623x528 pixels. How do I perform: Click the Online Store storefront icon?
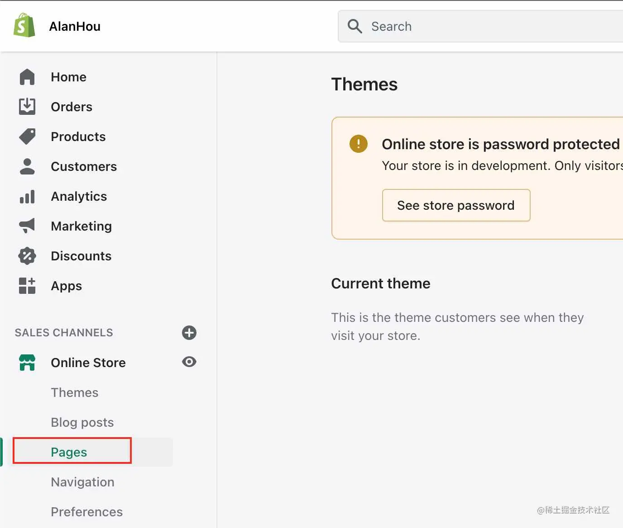click(x=27, y=363)
